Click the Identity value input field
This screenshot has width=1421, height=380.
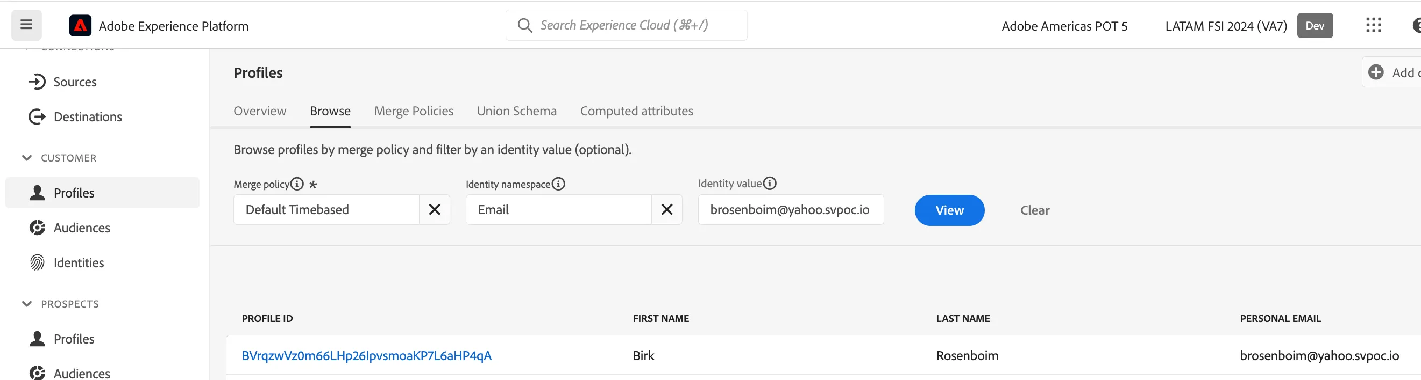(791, 210)
